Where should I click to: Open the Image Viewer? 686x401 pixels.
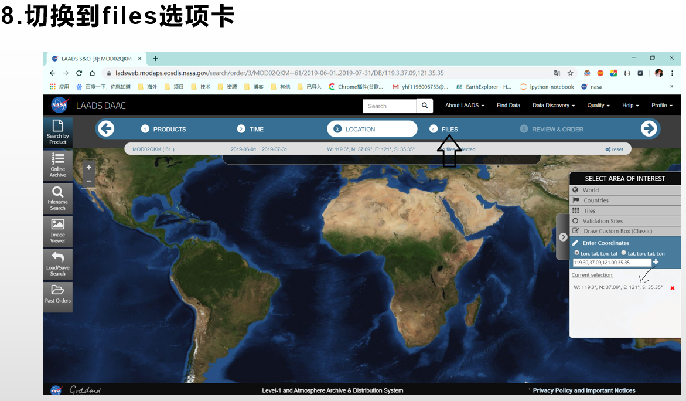coord(57,232)
